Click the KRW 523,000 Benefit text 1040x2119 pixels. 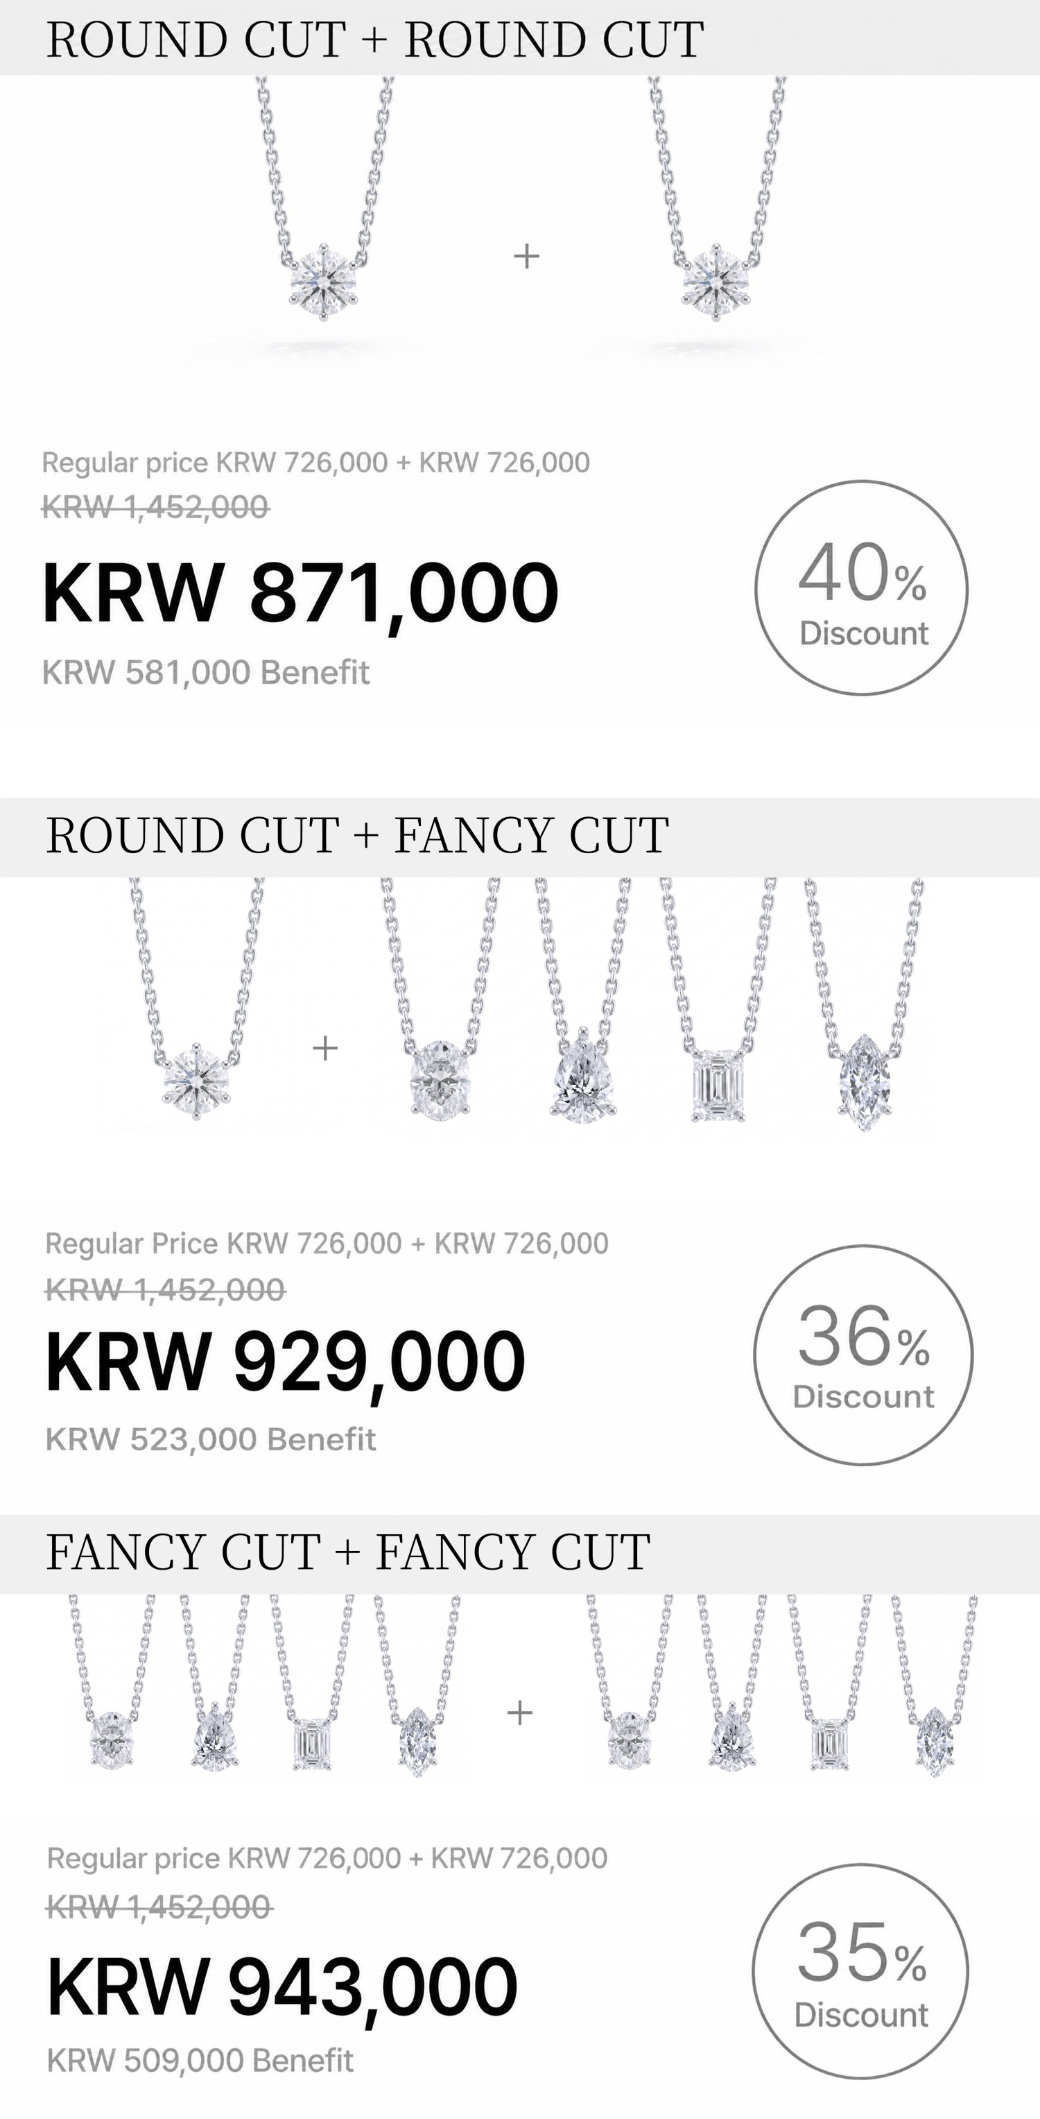coord(211,1439)
